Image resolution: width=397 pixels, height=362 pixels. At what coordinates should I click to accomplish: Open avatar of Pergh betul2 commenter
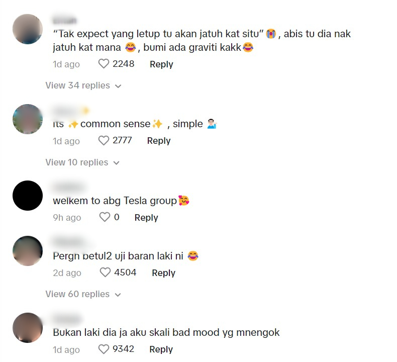coord(28,251)
